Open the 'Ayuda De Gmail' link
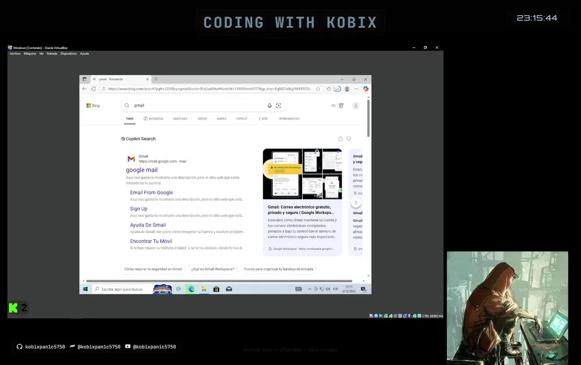 click(x=148, y=225)
